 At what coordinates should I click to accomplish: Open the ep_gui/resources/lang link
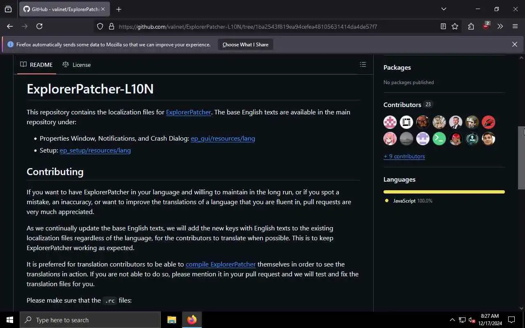pyautogui.click(x=223, y=138)
